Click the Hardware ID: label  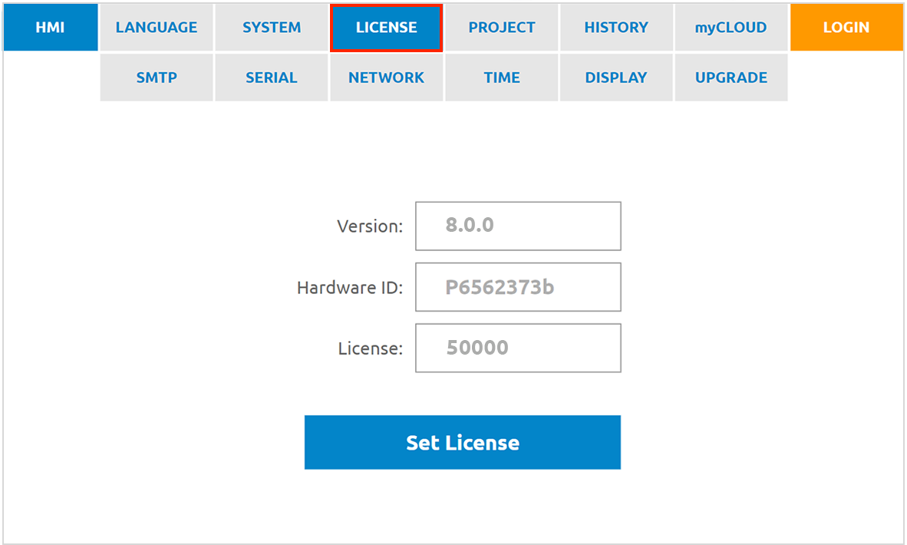click(350, 288)
